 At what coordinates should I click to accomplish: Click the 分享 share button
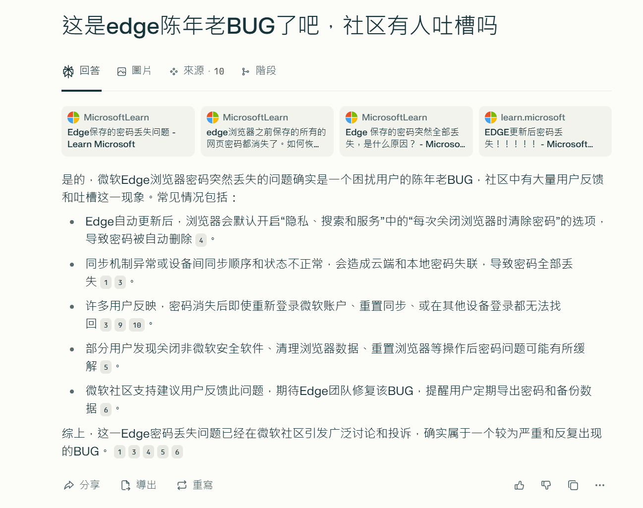[82, 485]
